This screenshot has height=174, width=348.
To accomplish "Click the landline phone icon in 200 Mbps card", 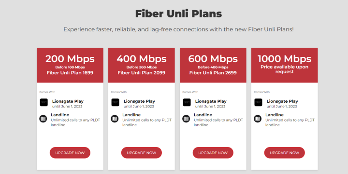I will (x=43, y=119).
